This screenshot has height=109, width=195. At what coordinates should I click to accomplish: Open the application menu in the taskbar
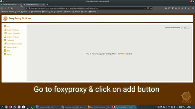click(2, 107)
